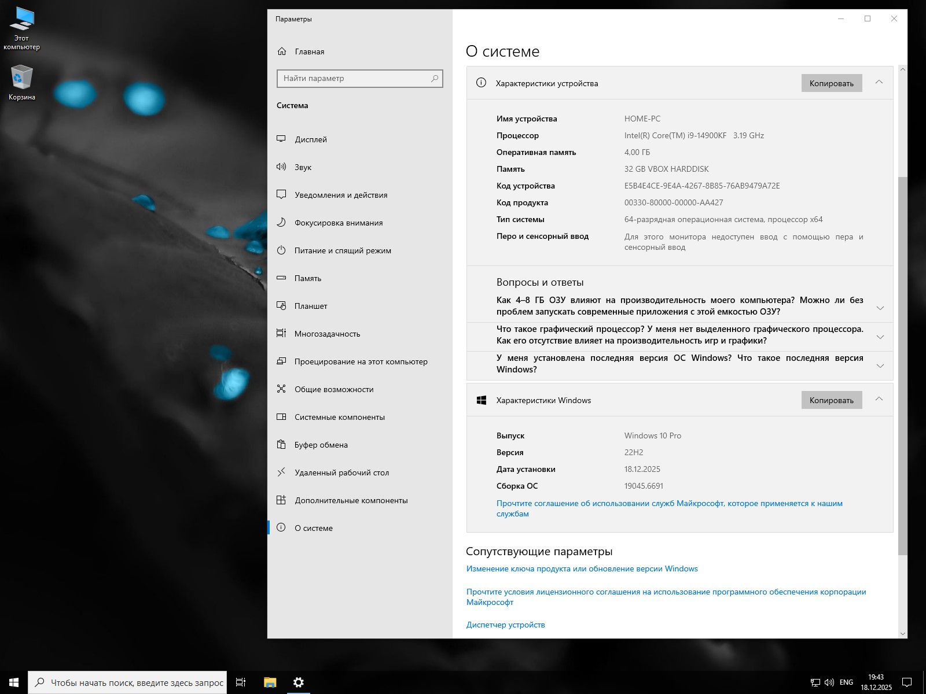Expand the graphics processor FAQ question
Screen dimensions: 926x694
point(880,336)
